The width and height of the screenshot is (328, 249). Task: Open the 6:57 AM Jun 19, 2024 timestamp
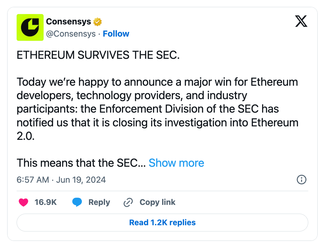(x=61, y=180)
